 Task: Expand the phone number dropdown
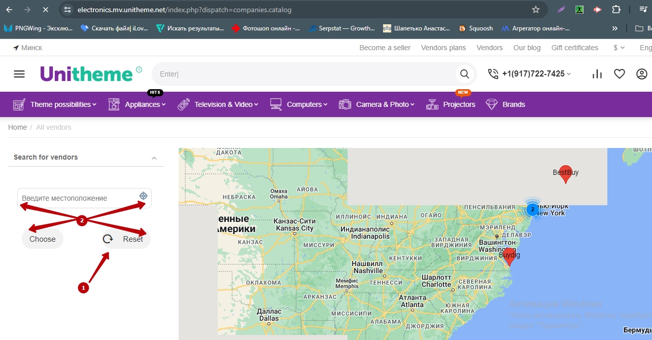point(569,74)
